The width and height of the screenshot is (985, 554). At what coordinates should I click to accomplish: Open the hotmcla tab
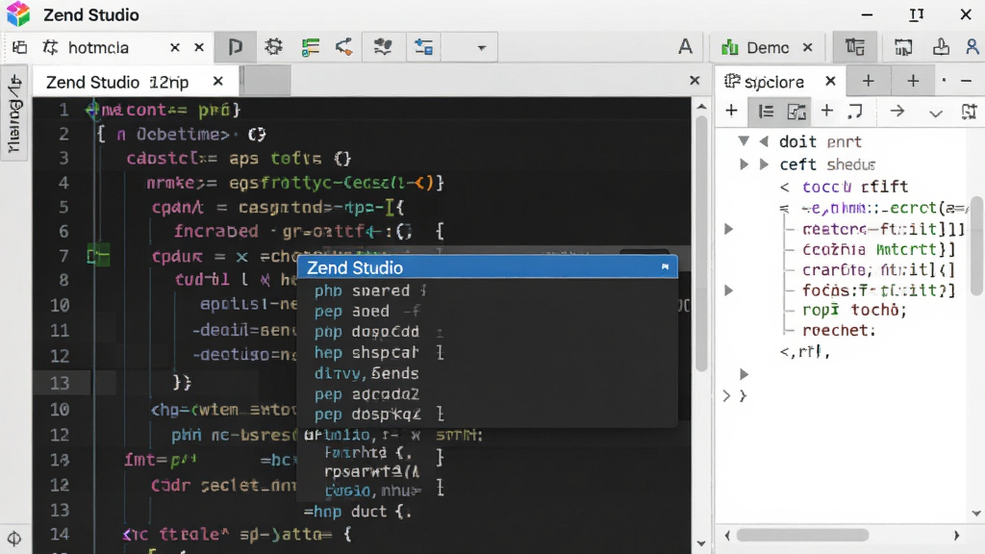(98, 48)
